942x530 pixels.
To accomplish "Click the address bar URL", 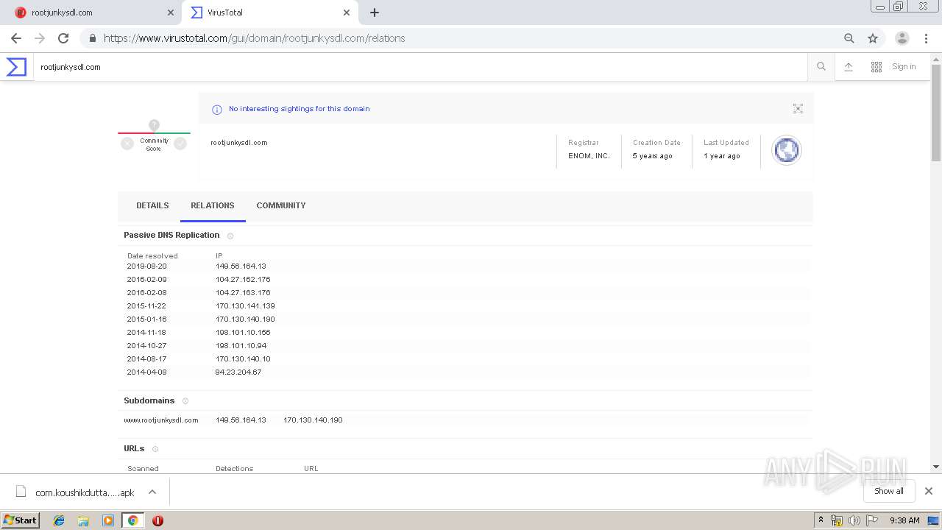I will tap(254, 38).
